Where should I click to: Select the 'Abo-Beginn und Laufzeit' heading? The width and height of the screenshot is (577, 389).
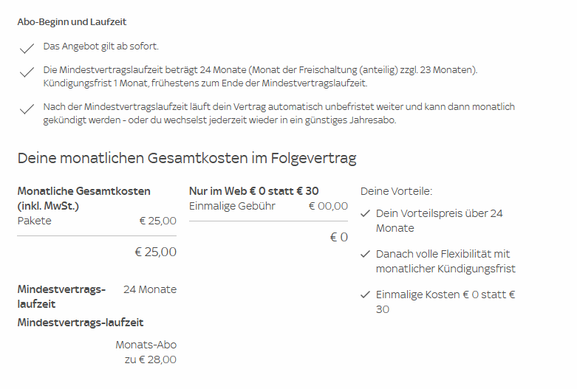coord(72,22)
